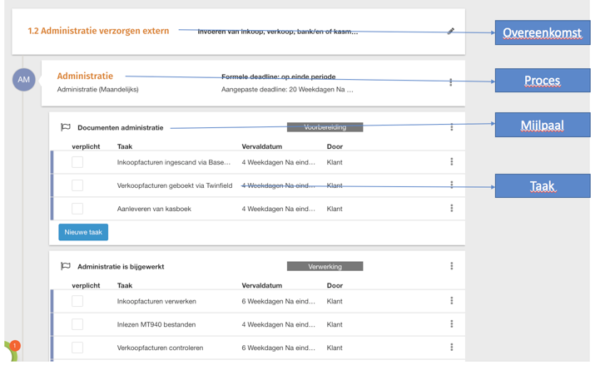Image resolution: width=605 pixels, height=370 pixels.
Task: Open three-dot menu for Administratie is bijgewerkt
Action: (x=452, y=266)
